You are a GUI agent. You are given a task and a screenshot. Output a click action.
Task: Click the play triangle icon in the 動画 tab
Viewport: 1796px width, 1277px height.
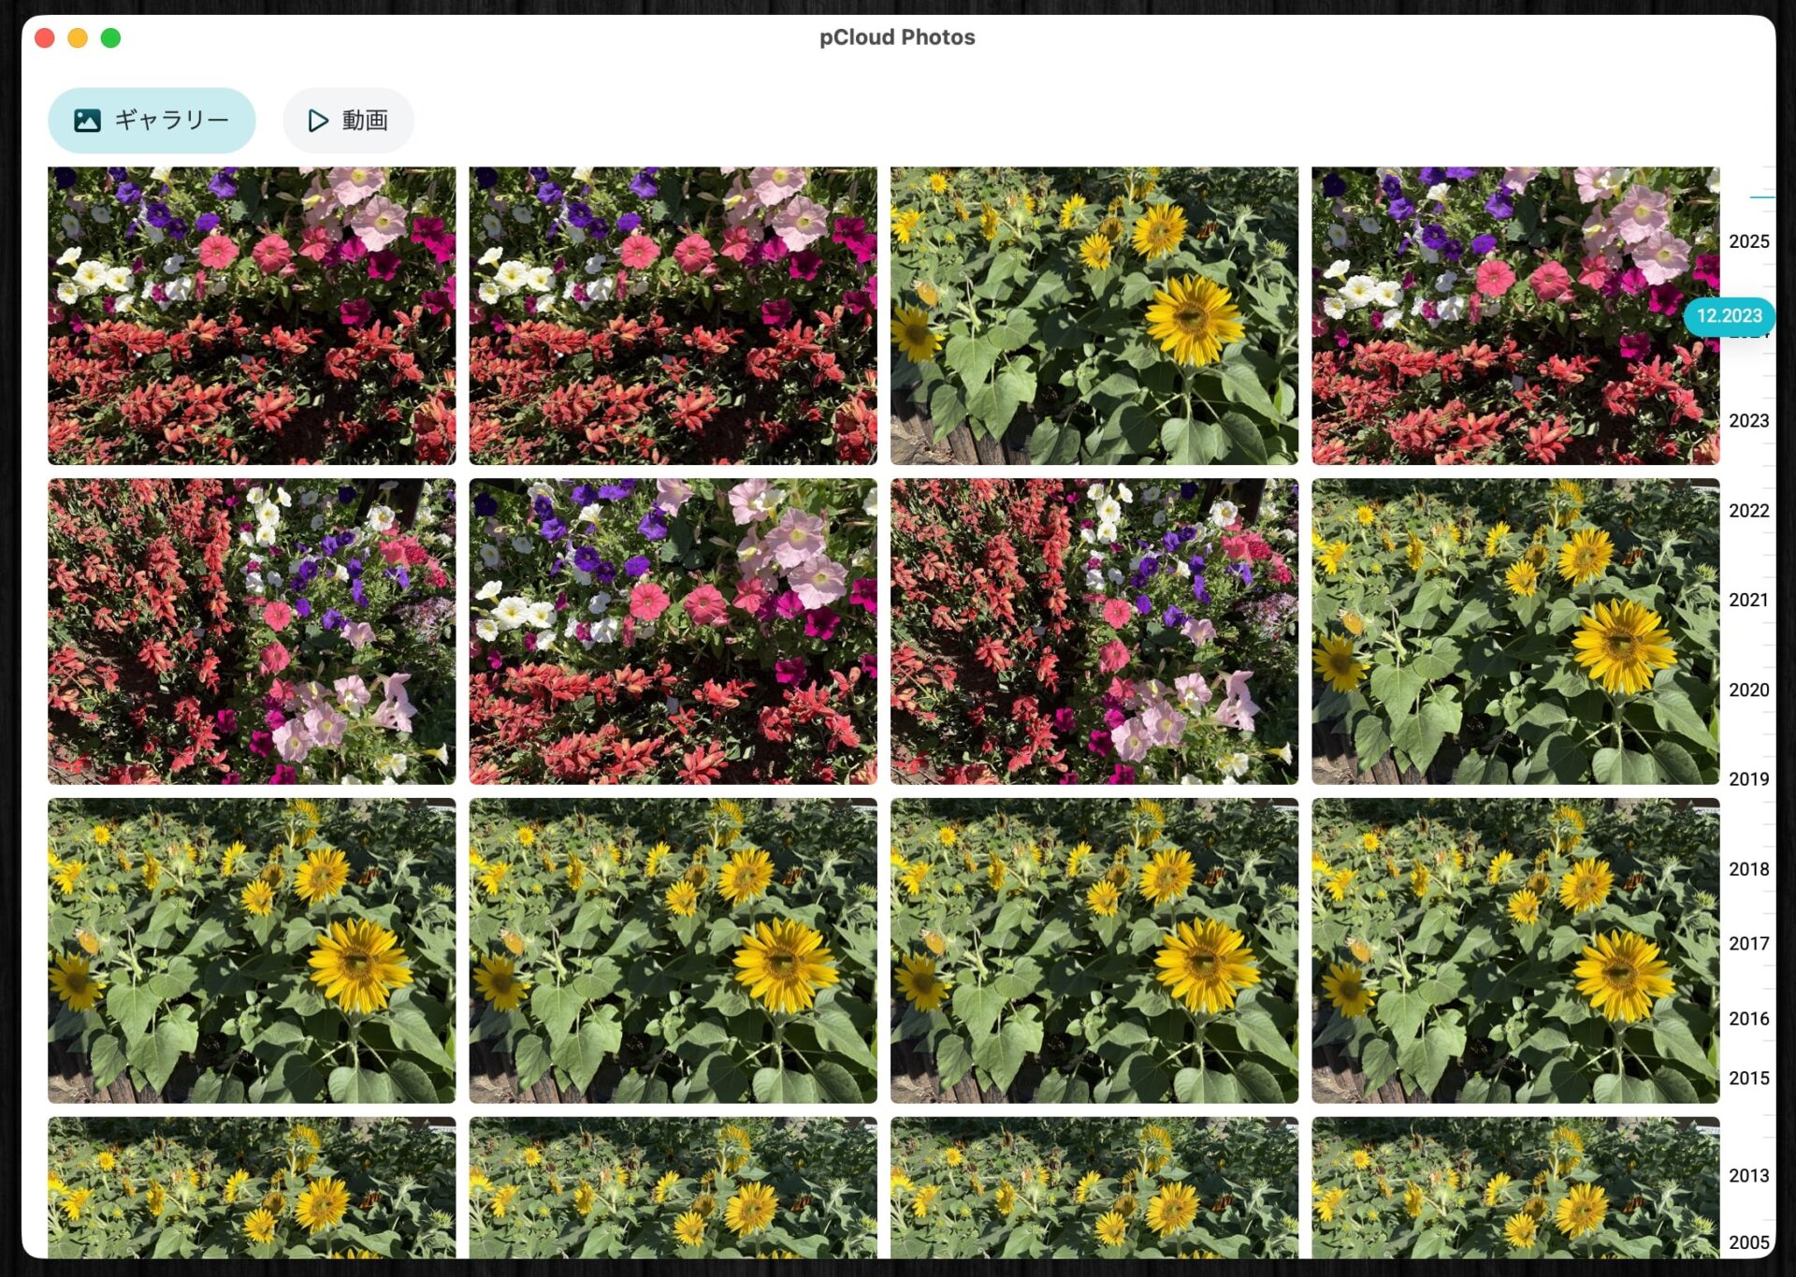[318, 121]
